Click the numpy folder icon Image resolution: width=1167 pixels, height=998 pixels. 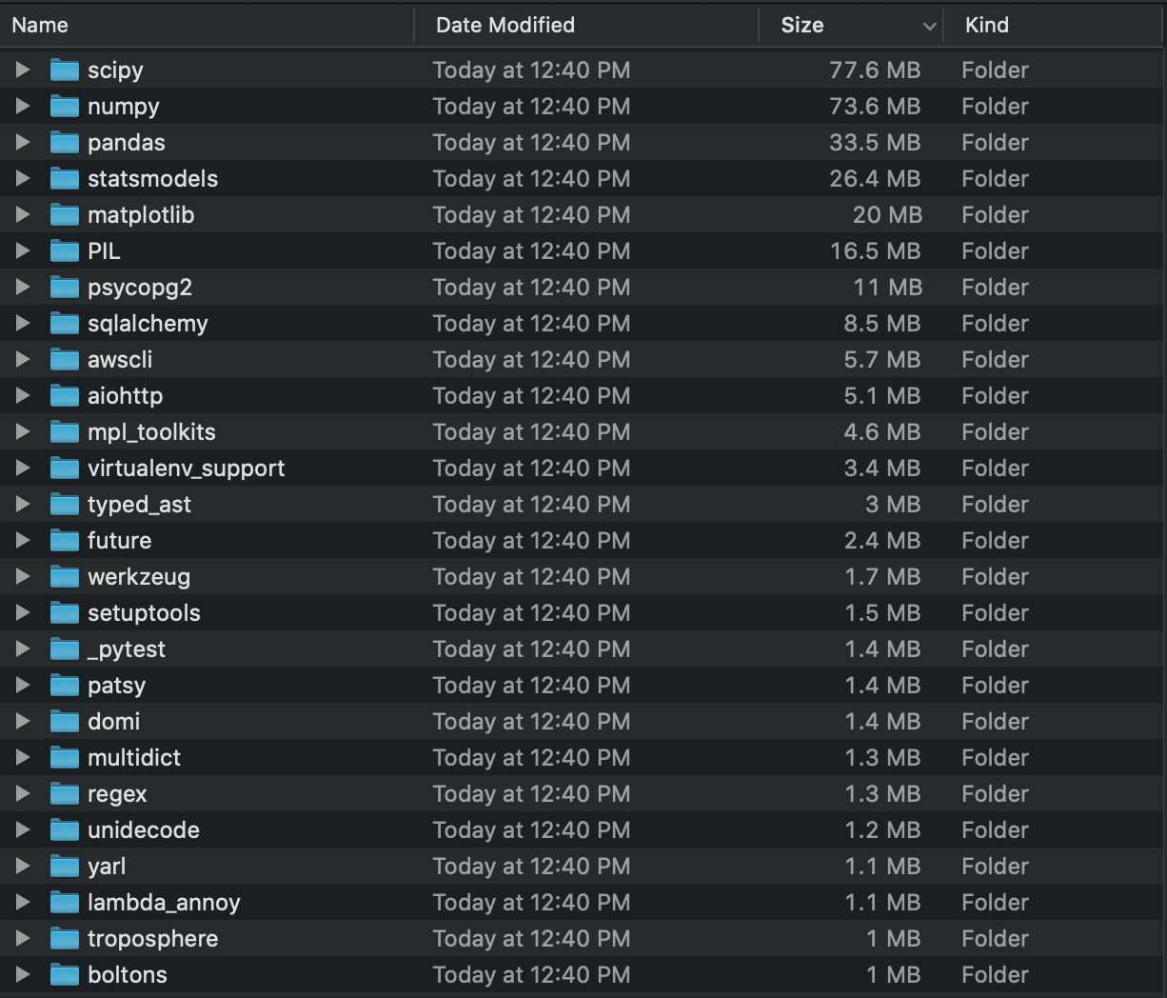coord(64,106)
